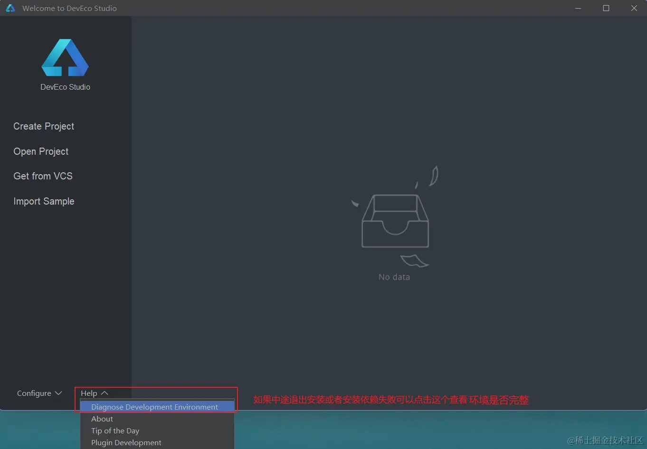Expand the Configure dropdown
The height and width of the screenshot is (449, 647).
click(39, 393)
